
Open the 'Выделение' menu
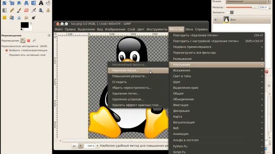(x=86, y=30)
